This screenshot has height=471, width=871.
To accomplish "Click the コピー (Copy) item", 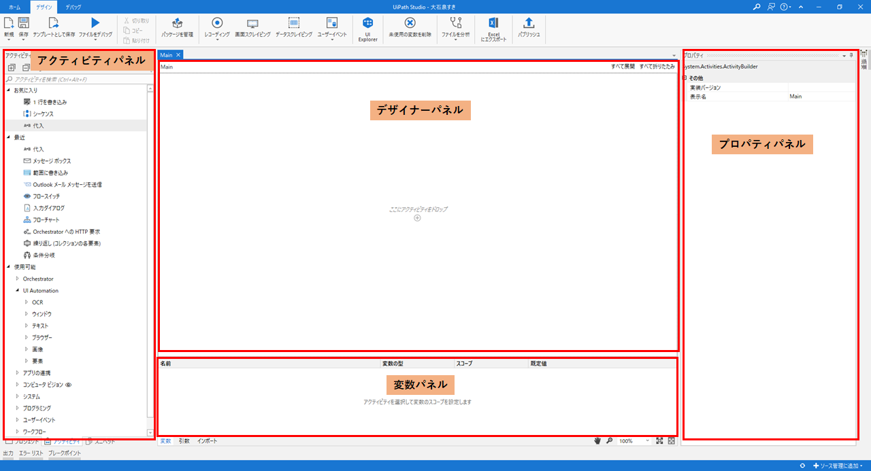I will [x=133, y=31].
